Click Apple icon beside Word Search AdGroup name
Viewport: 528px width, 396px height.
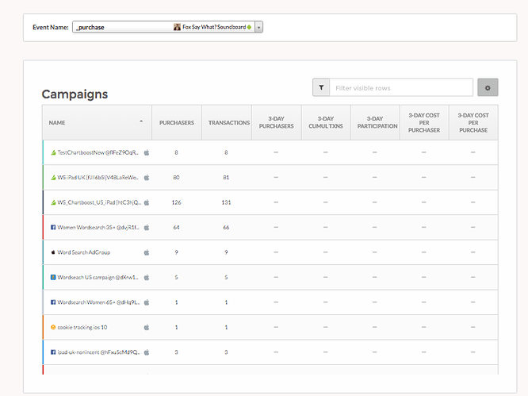(53, 252)
